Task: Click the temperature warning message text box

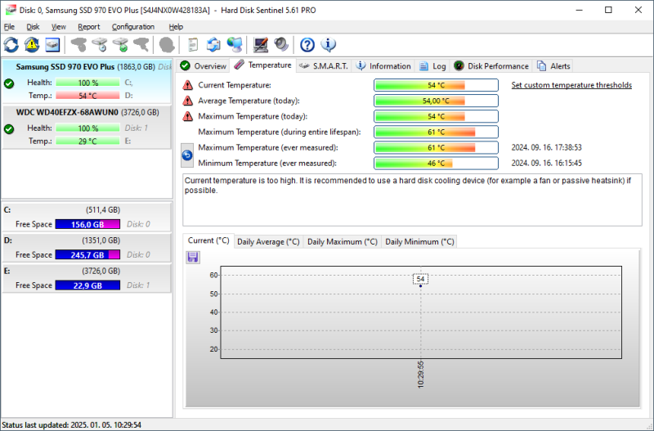Action: 412,200
